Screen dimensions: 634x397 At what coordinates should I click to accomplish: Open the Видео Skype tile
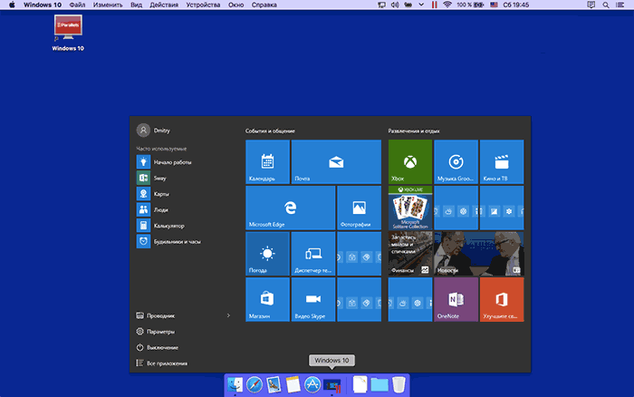(313, 300)
